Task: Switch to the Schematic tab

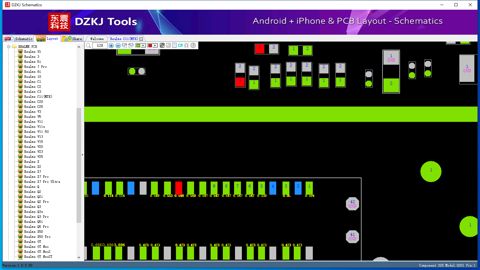Action: point(19,39)
